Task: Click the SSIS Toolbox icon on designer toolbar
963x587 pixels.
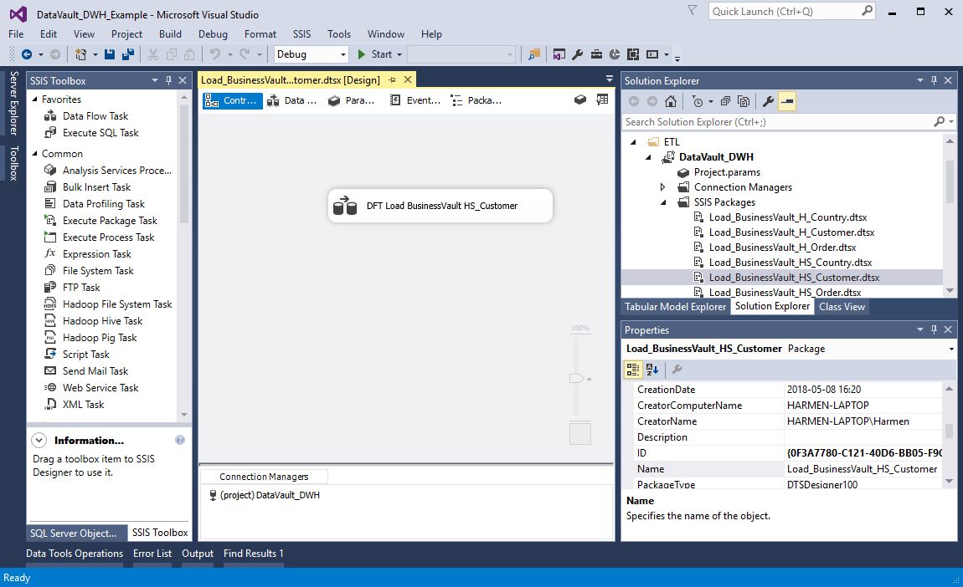Action: click(x=602, y=100)
